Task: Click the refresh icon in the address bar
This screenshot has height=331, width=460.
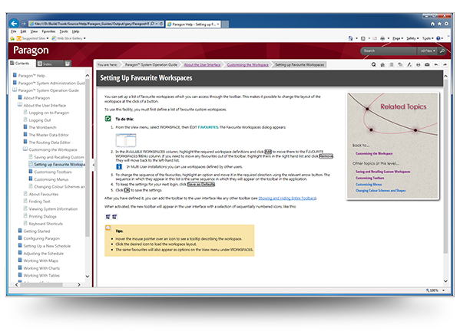Action: pos(161,24)
